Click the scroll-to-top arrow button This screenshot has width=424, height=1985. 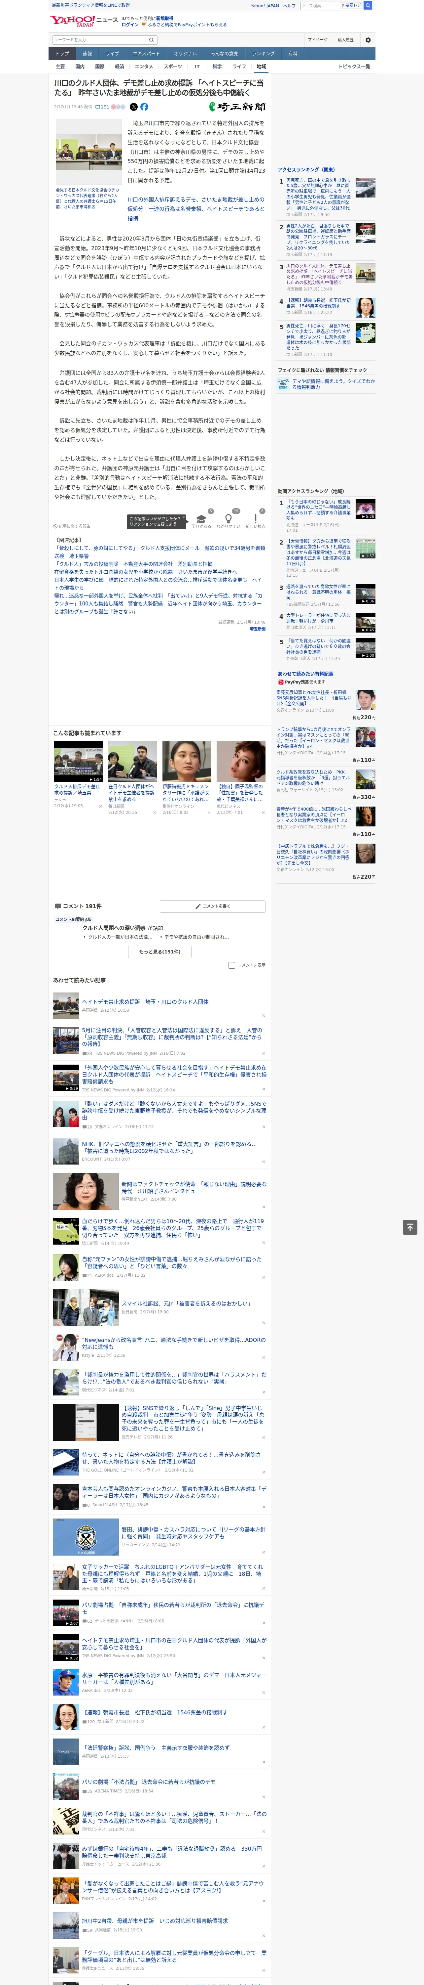410,1227
